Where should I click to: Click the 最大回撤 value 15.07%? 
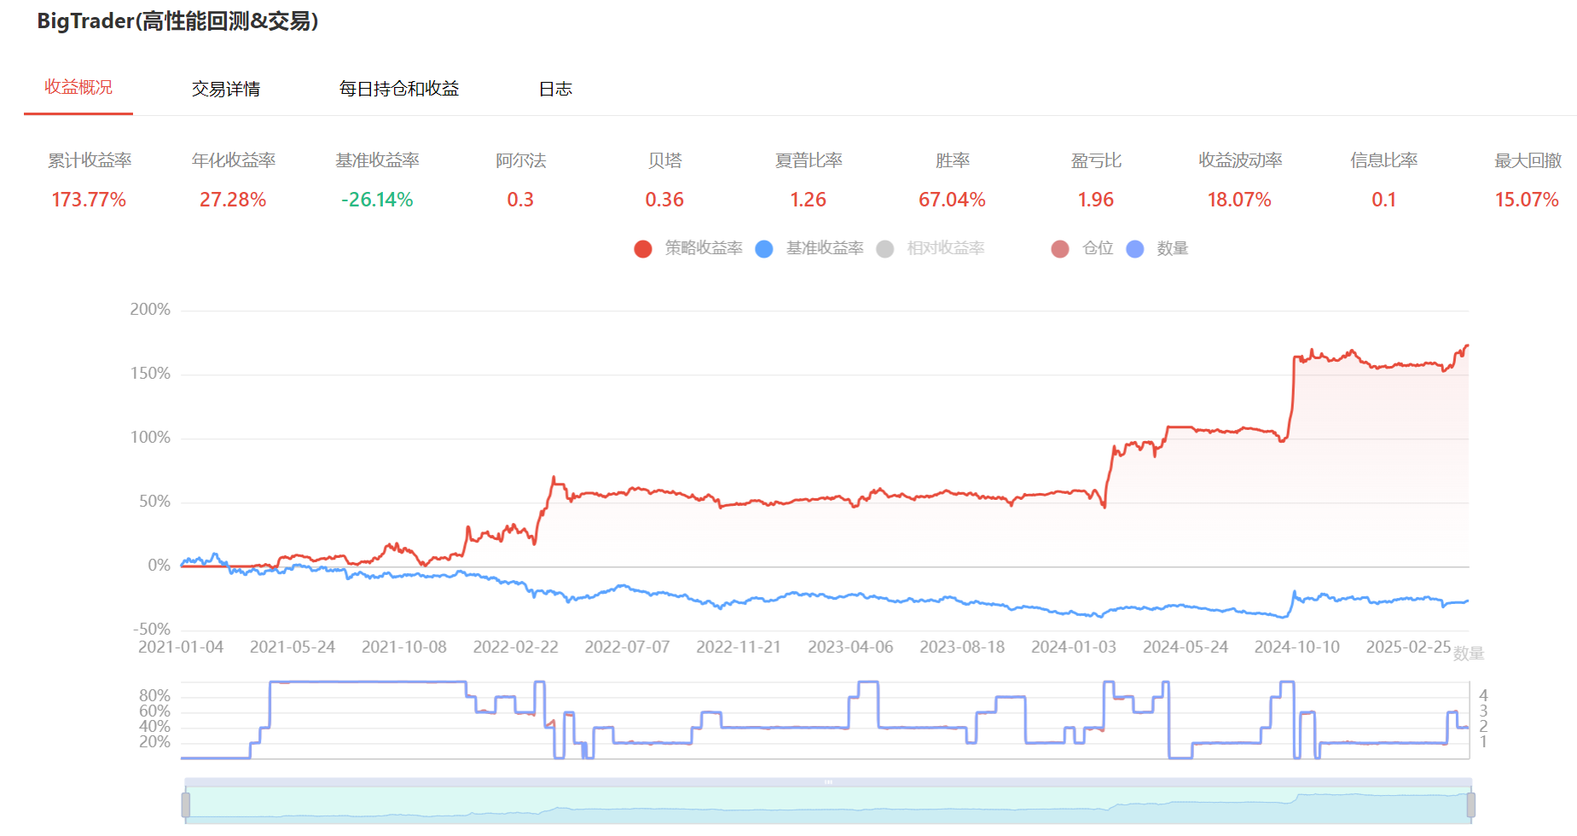tap(1527, 200)
